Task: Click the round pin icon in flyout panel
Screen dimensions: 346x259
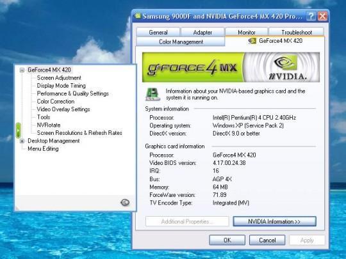Action: click(x=125, y=202)
